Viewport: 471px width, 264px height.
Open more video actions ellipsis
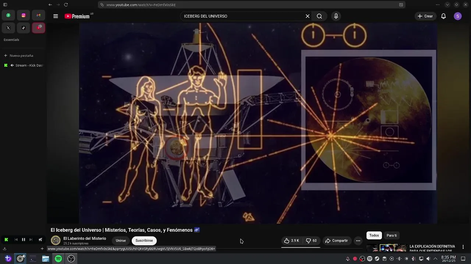[x=358, y=241]
